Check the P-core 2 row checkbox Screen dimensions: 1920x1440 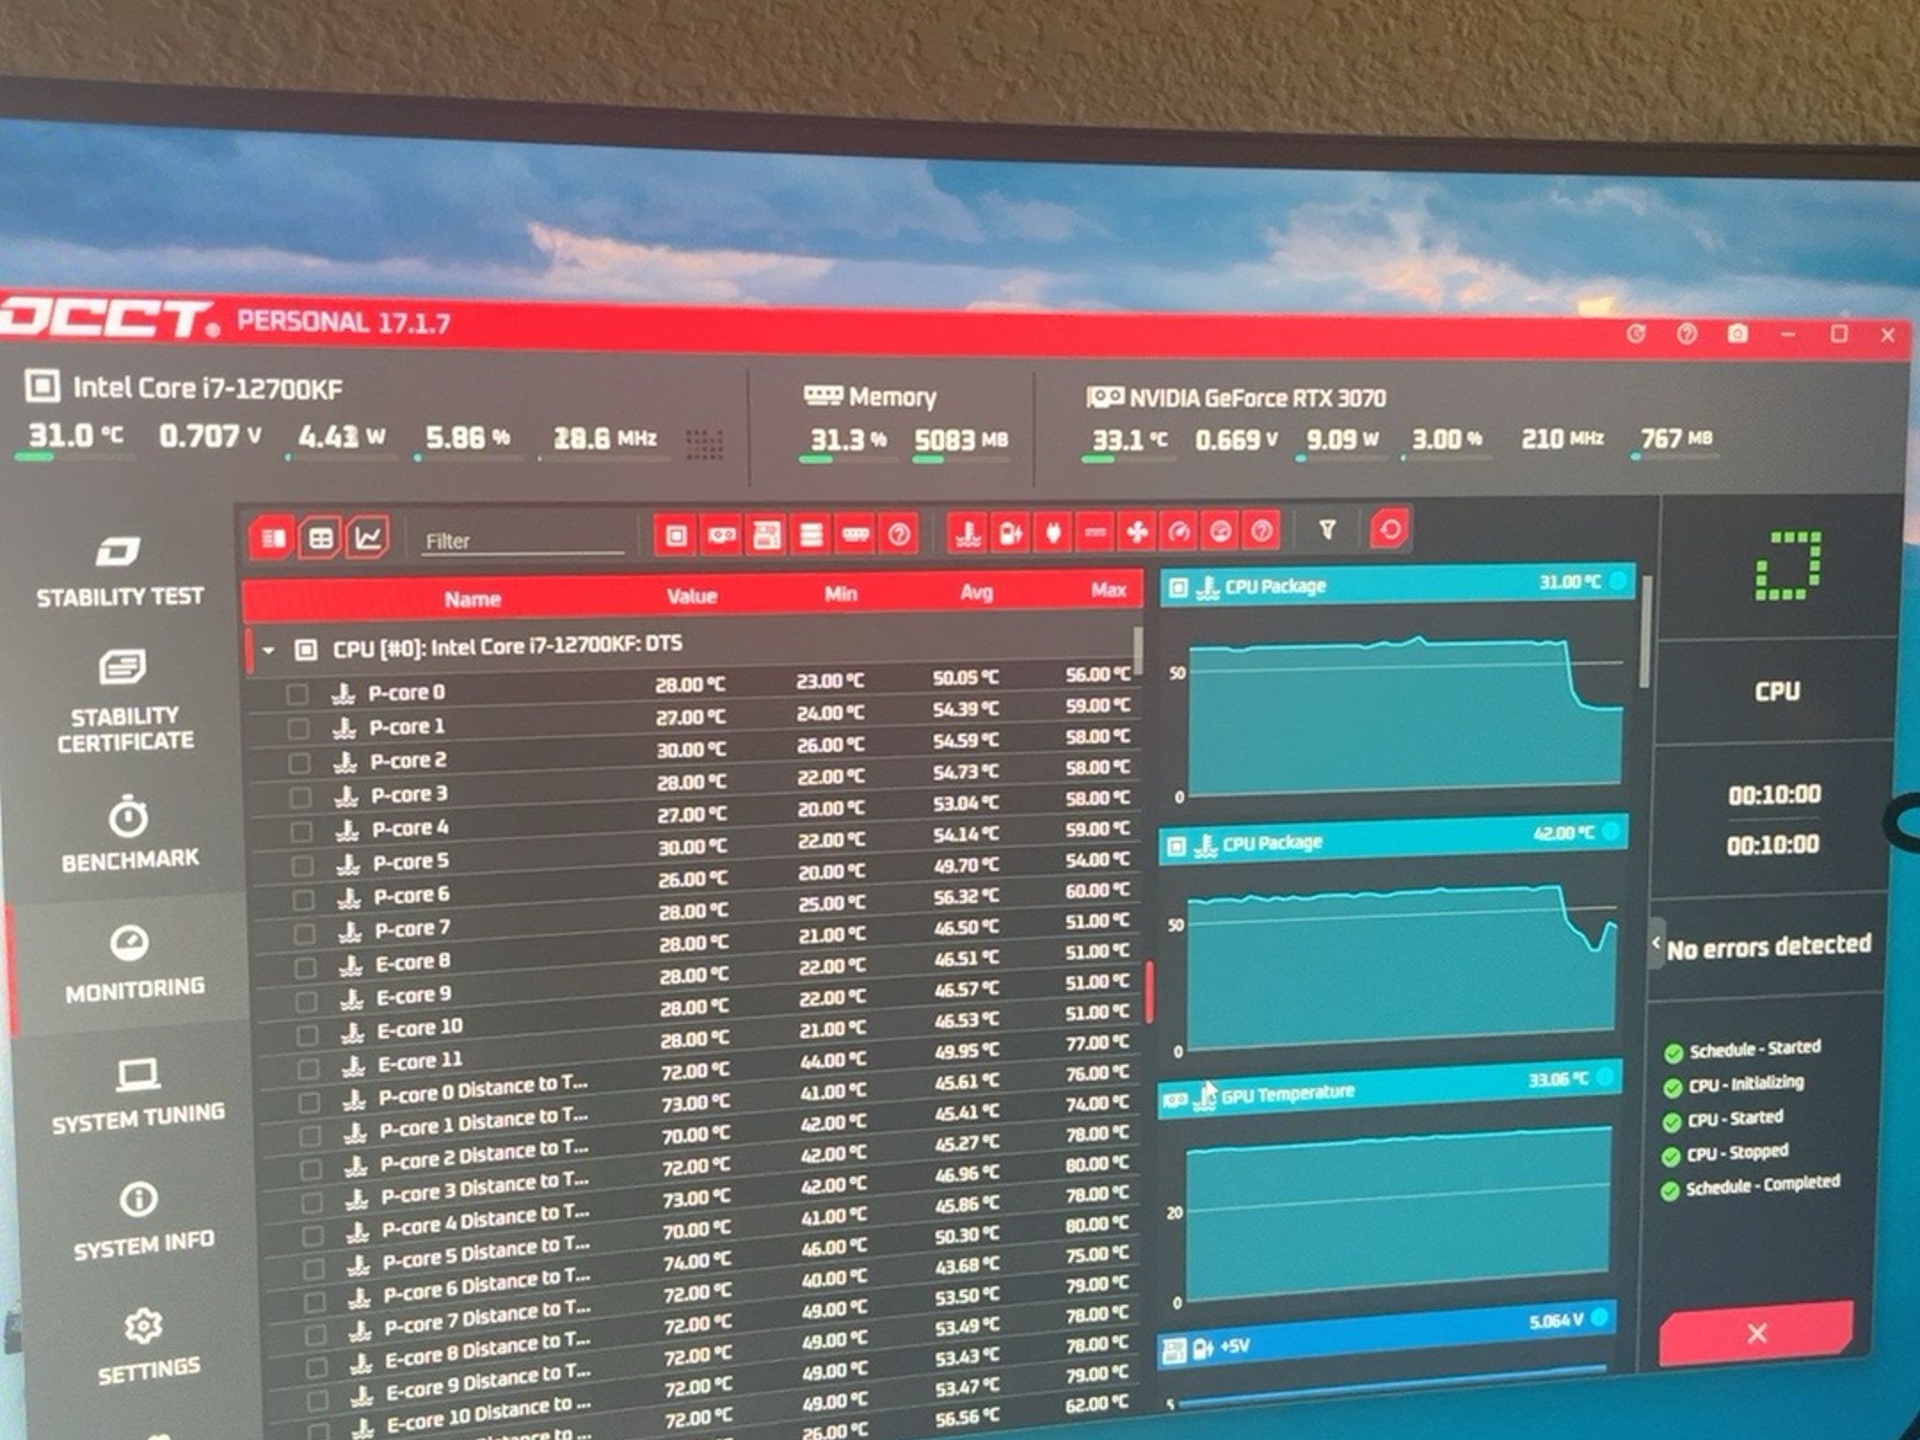[299, 763]
